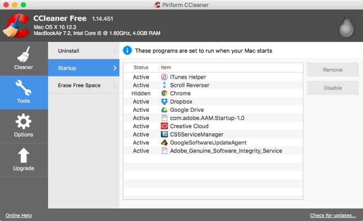Click the Mac OS X 10.12.3 text
The width and height of the screenshot is (363, 221).
pyautogui.click(x=55, y=27)
